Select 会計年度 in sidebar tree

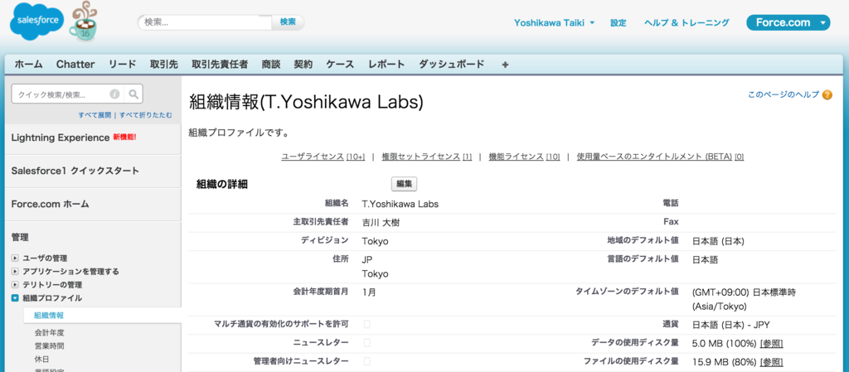pos(49,332)
